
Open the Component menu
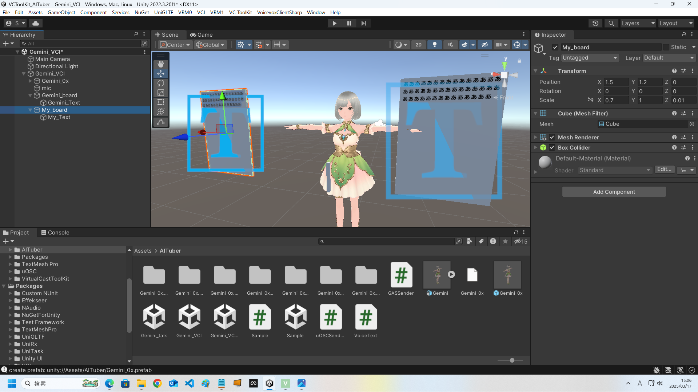pyautogui.click(x=93, y=12)
